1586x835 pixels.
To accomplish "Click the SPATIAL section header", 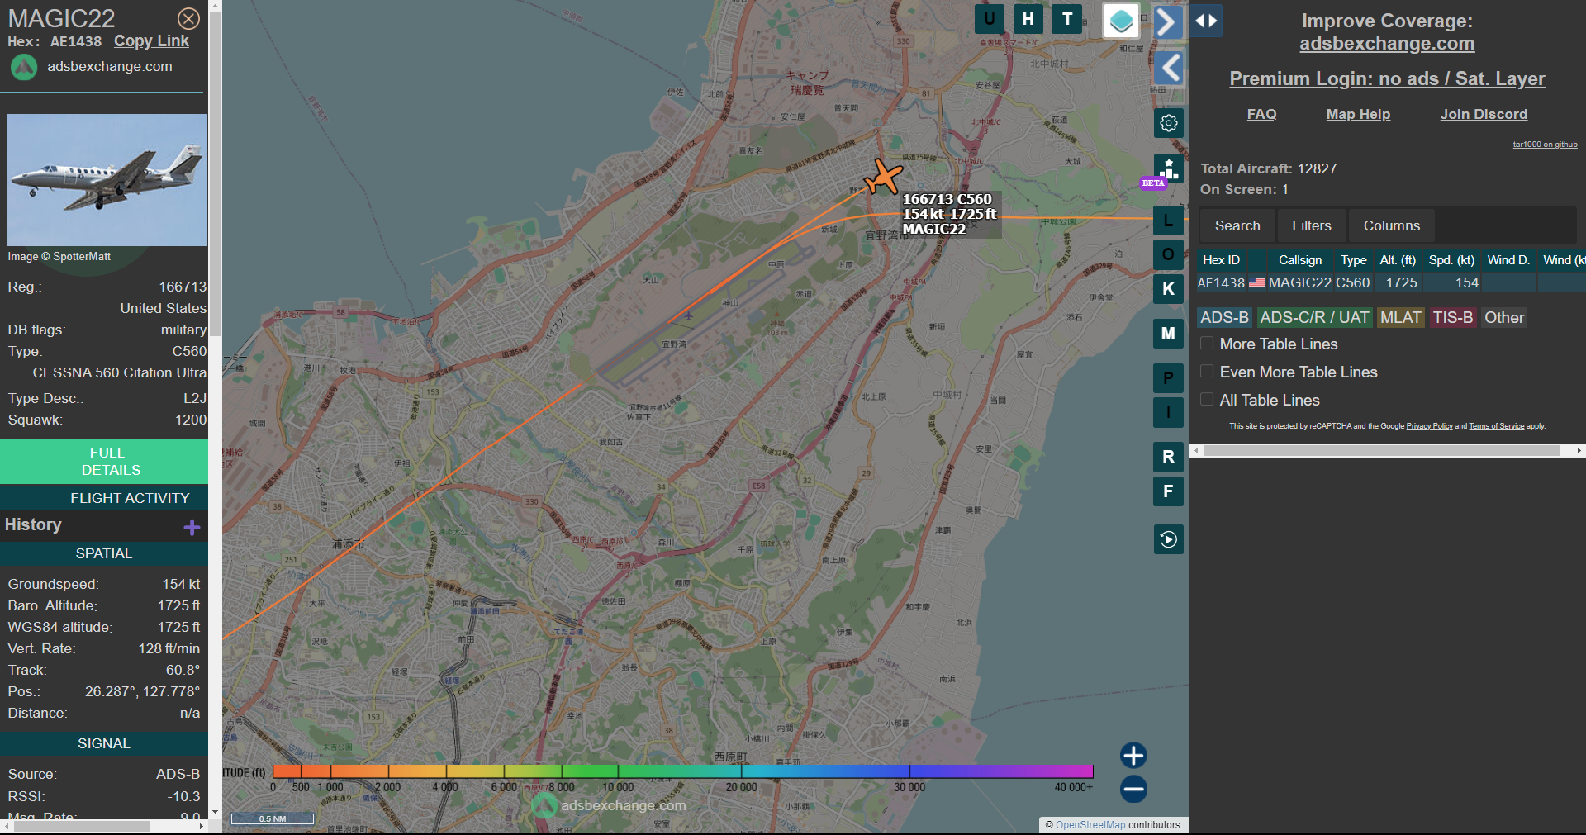I will click(104, 553).
